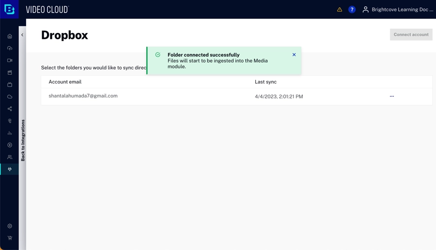Click the Brightcove logo icon
Screen dimensions: 436x250
coord(9,9)
